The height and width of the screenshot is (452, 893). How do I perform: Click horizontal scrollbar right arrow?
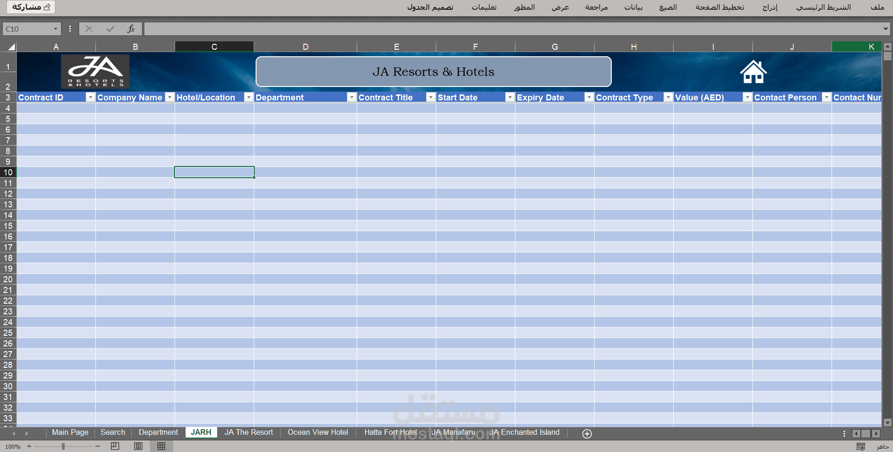click(876, 433)
